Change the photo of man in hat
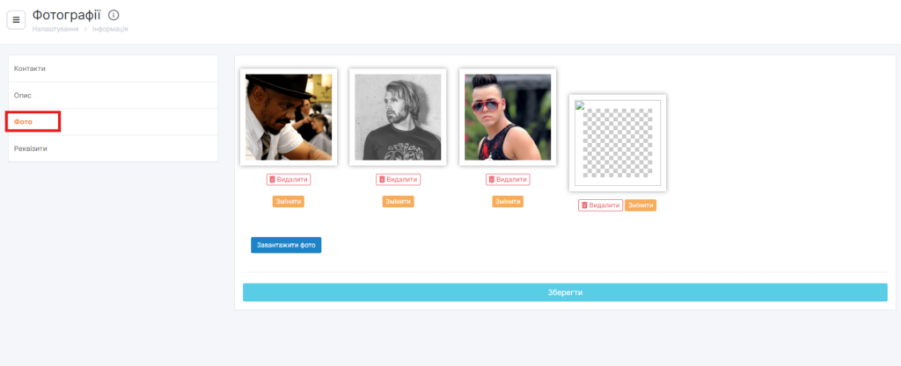This screenshot has width=901, height=366. 289,202
